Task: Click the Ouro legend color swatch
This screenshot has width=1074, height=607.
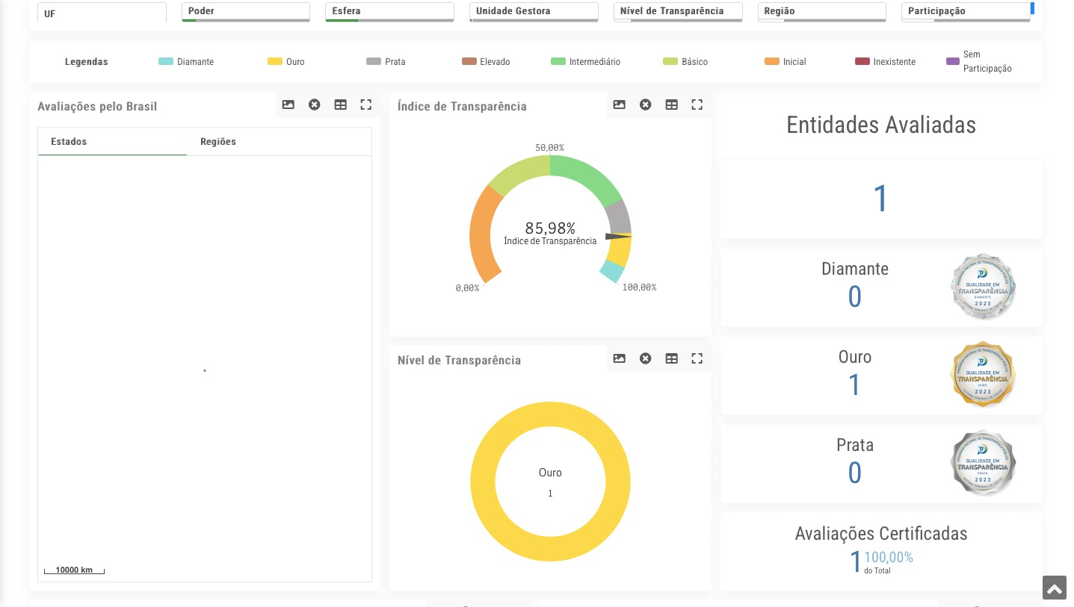Action: pos(274,62)
